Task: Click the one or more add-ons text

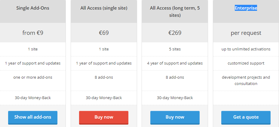Action: coord(33,77)
